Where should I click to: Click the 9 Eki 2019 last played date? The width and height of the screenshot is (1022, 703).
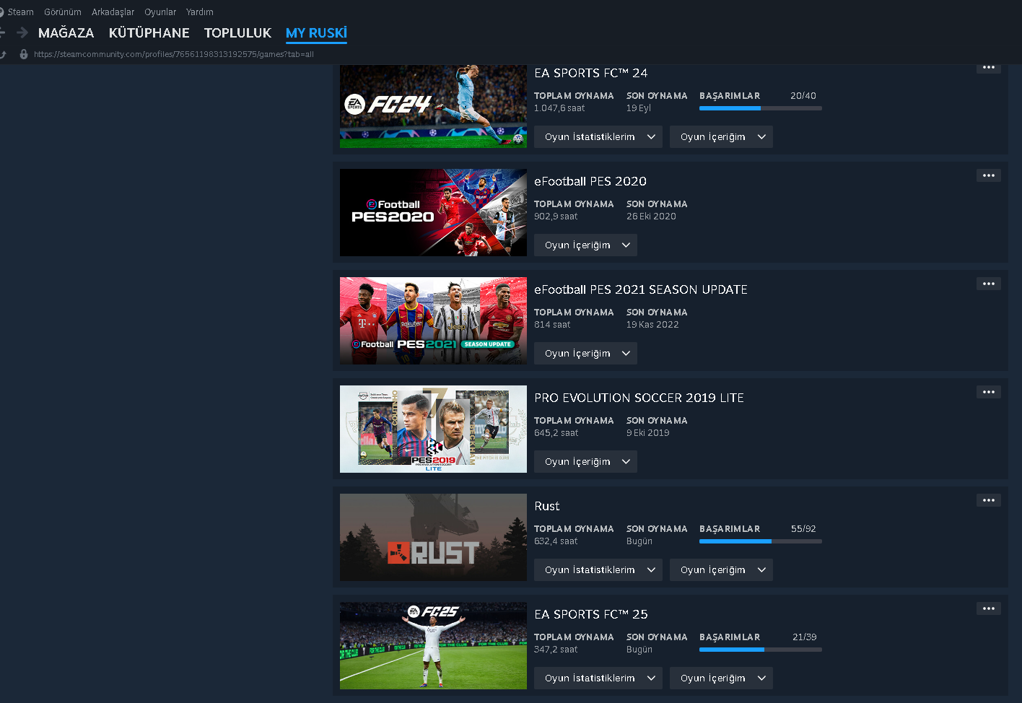click(648, 433)
